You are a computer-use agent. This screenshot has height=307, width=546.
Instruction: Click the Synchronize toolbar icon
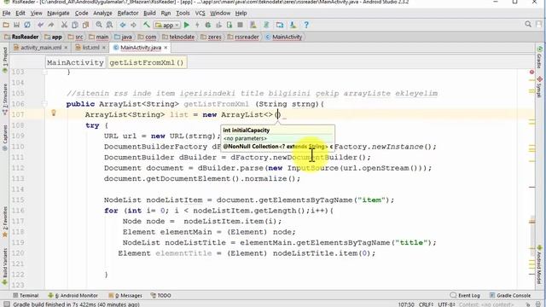click(x=27, y=25)
